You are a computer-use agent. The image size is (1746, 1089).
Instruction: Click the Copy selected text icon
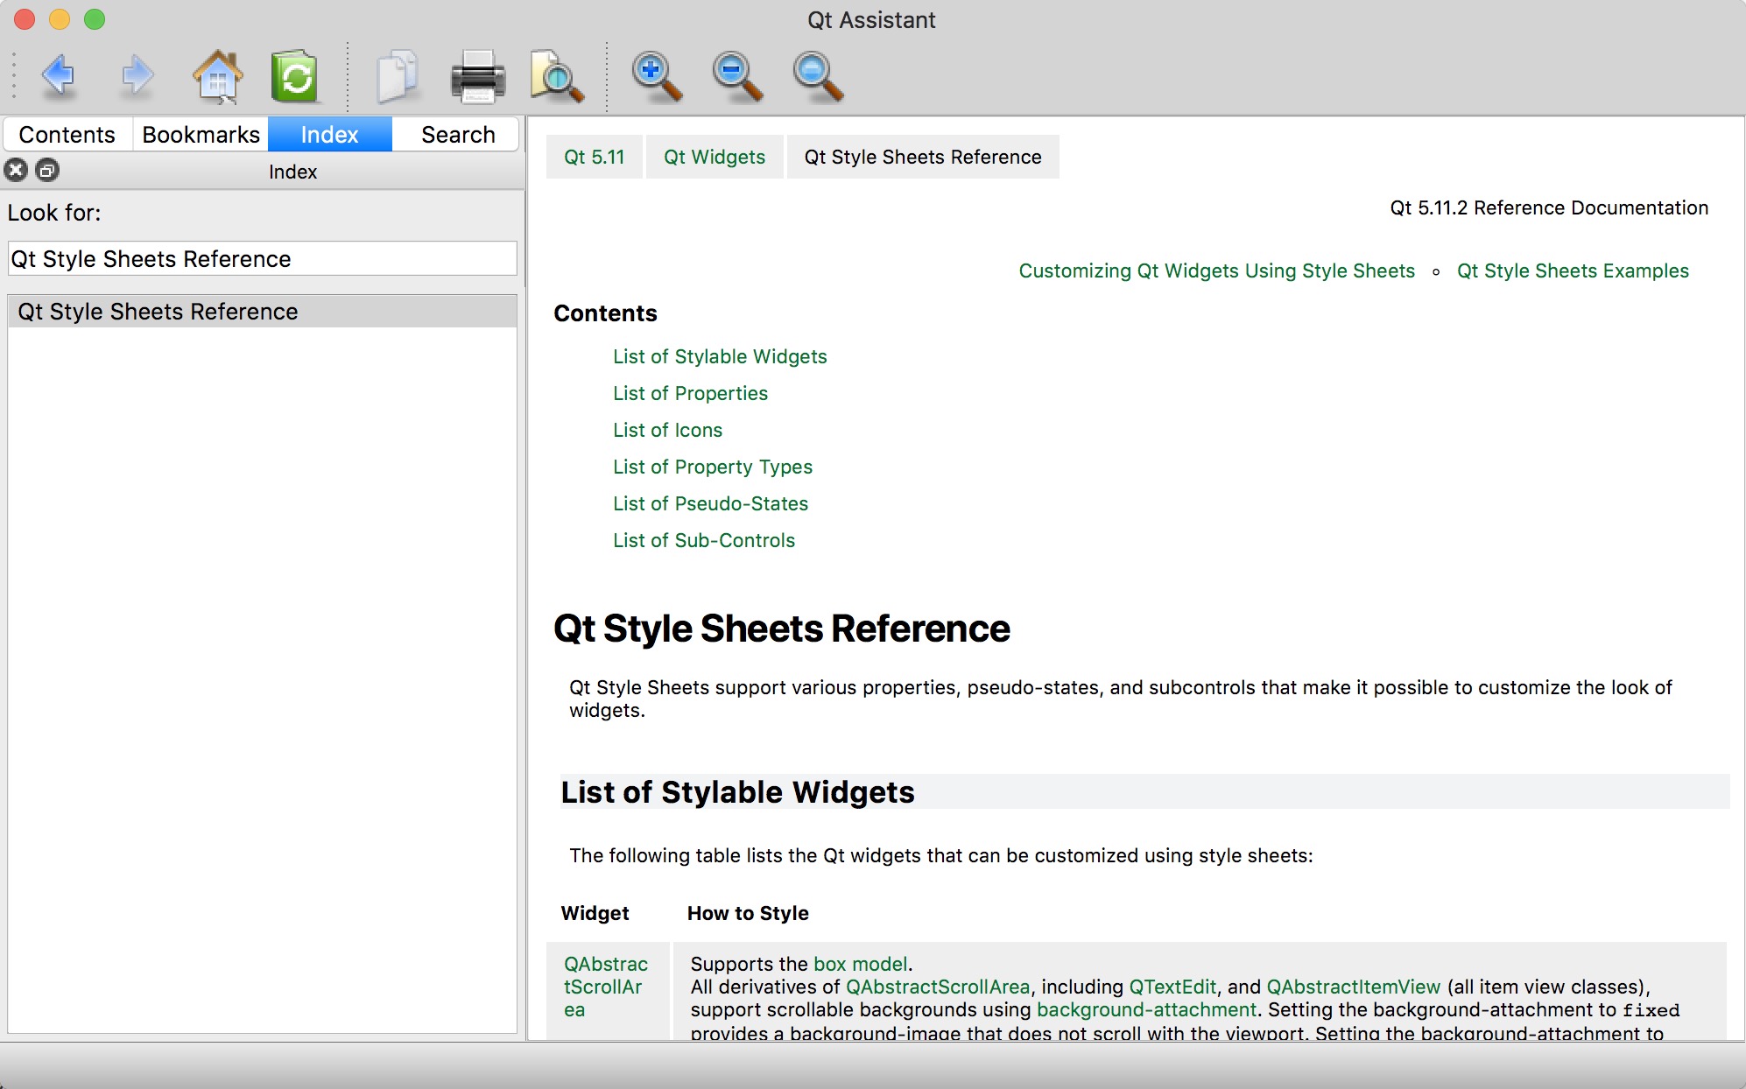[x=397, y=76]
